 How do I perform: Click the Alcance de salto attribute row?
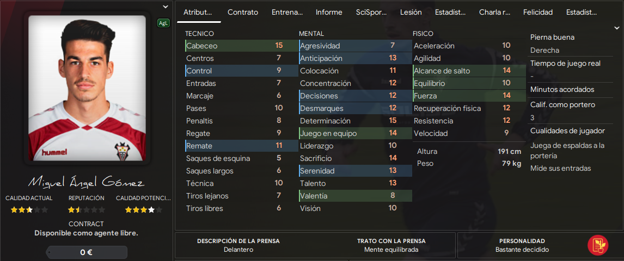click(469, 71)
